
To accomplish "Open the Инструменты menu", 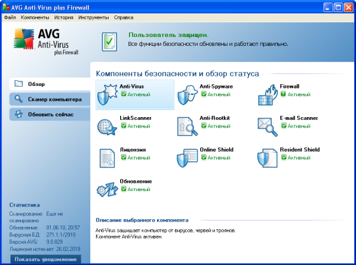I will 93,17.
